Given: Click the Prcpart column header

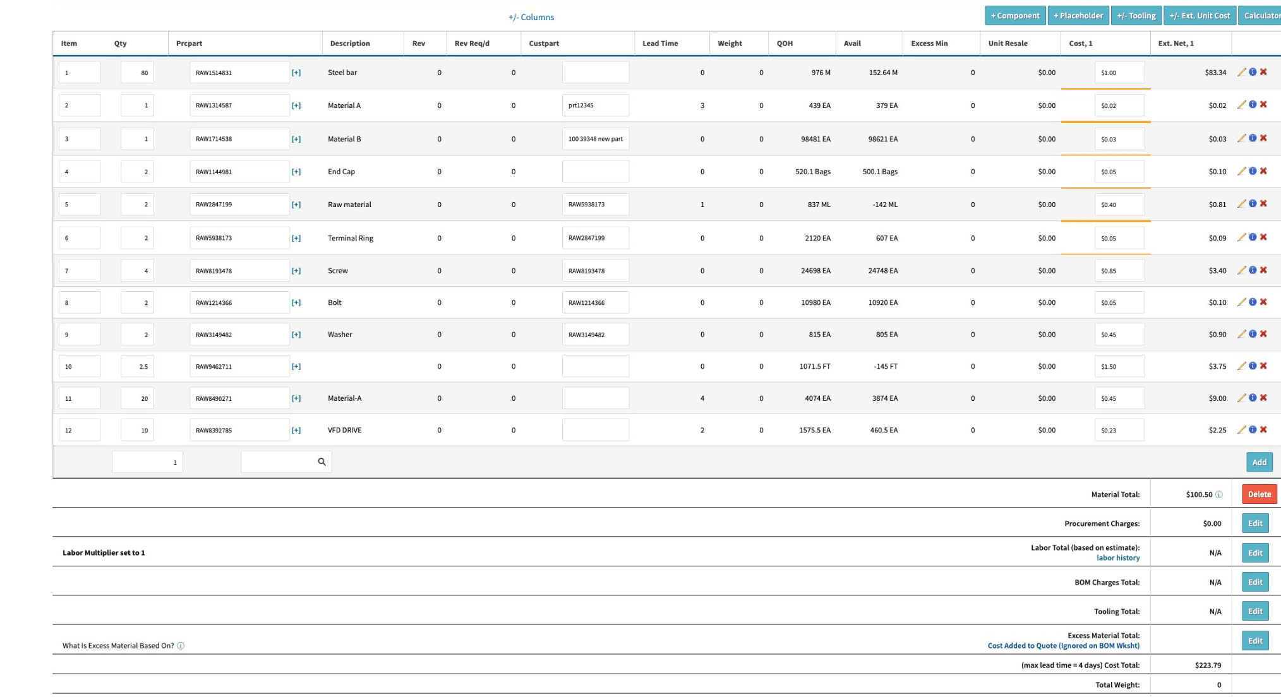Looking at the screenshot, I should click(x=189, y=44).
